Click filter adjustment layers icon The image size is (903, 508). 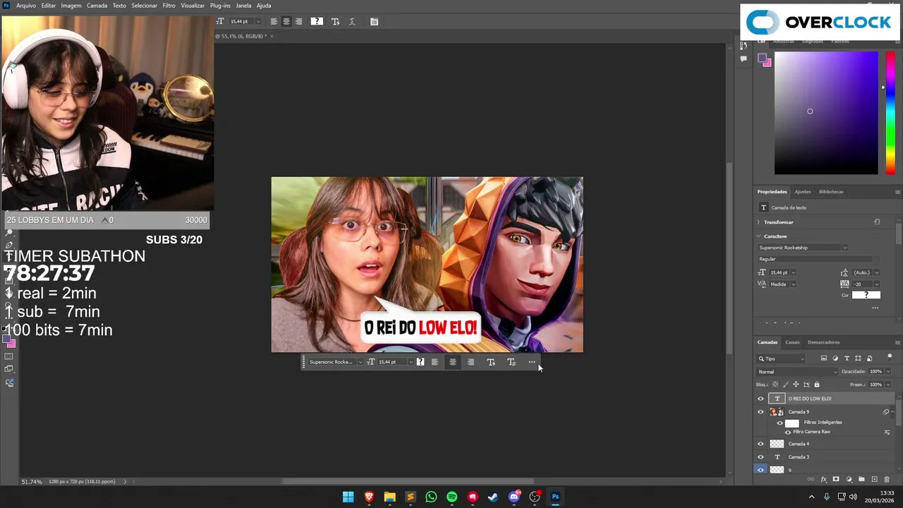coord(835,358)
